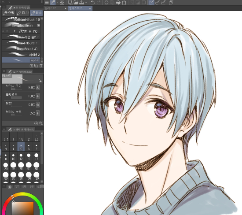Click single left chevron at top

click(x=9, y=2)
